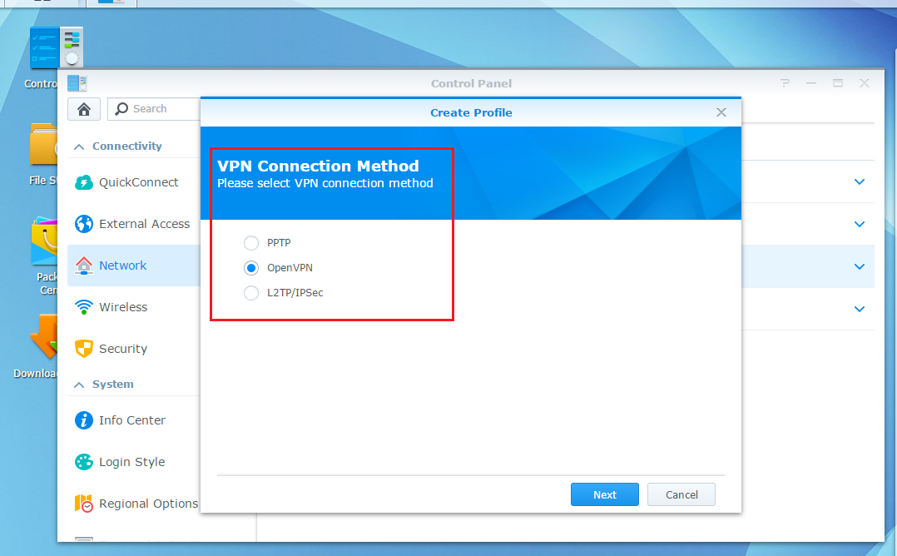Open QuickConnect icon in sidebar
The height and width of the screenshot is (556, 897).
tap(84, 182)
